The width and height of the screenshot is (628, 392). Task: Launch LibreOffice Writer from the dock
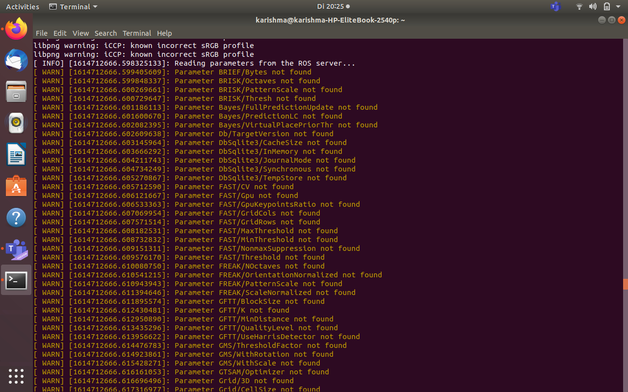coord(16,155)
